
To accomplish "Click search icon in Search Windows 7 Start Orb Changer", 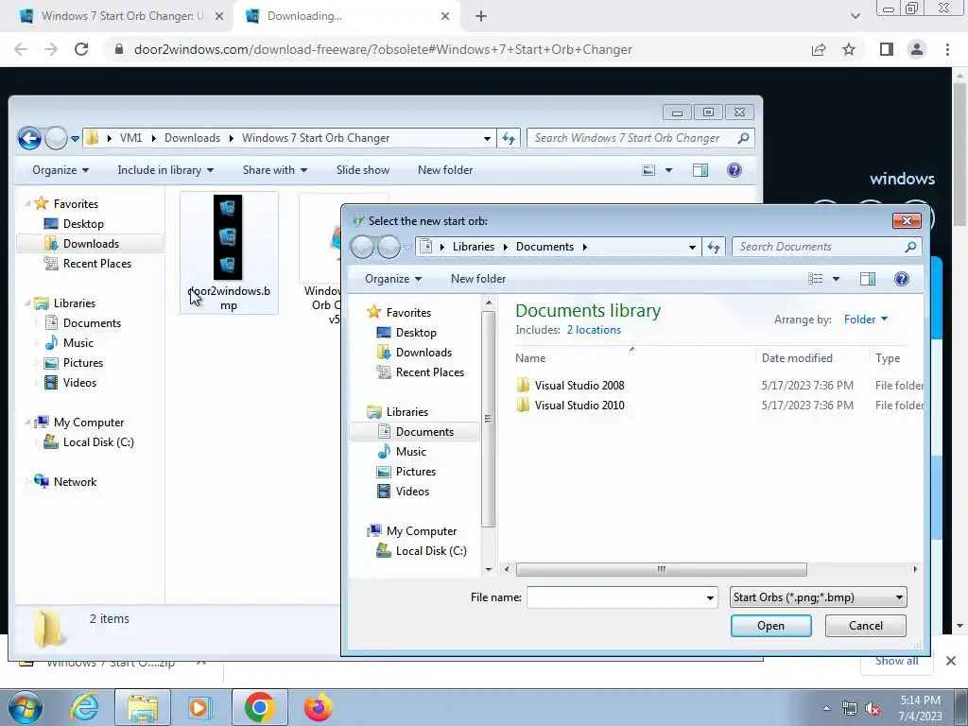I will [743, 138].
